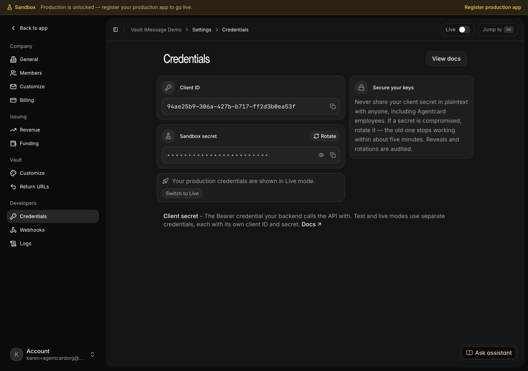Click the Settings breadcrumb

click(202, 30)
